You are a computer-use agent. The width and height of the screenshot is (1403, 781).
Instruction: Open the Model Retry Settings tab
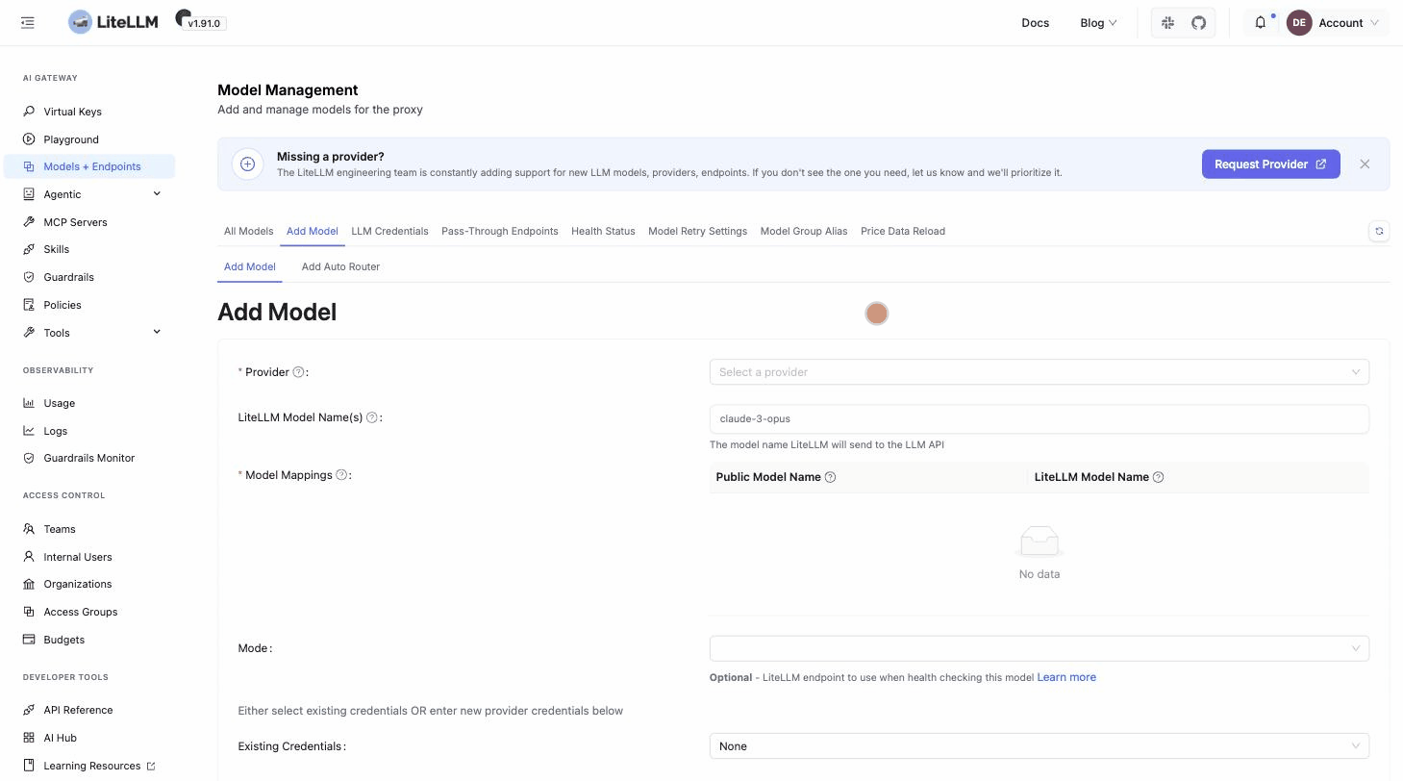[697, 231]
